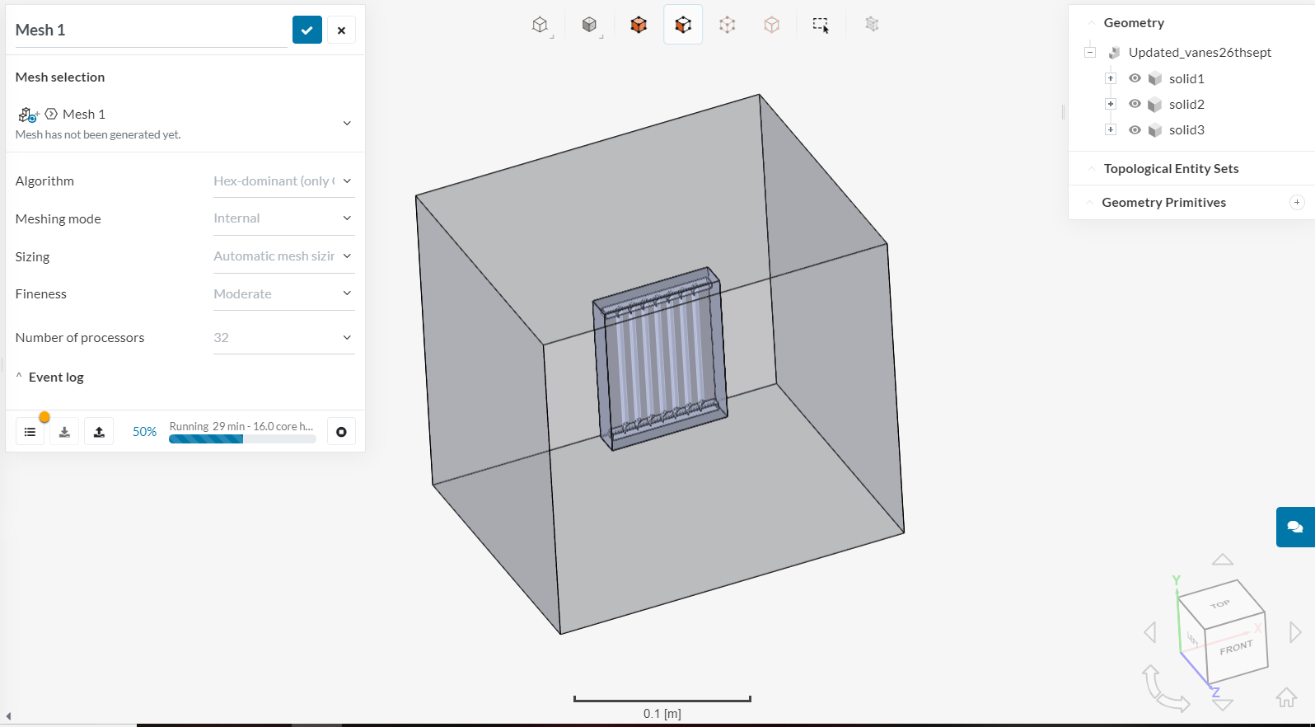Expand the solid1 tree node
The image size is (1315, 727).
(1111, 78)
